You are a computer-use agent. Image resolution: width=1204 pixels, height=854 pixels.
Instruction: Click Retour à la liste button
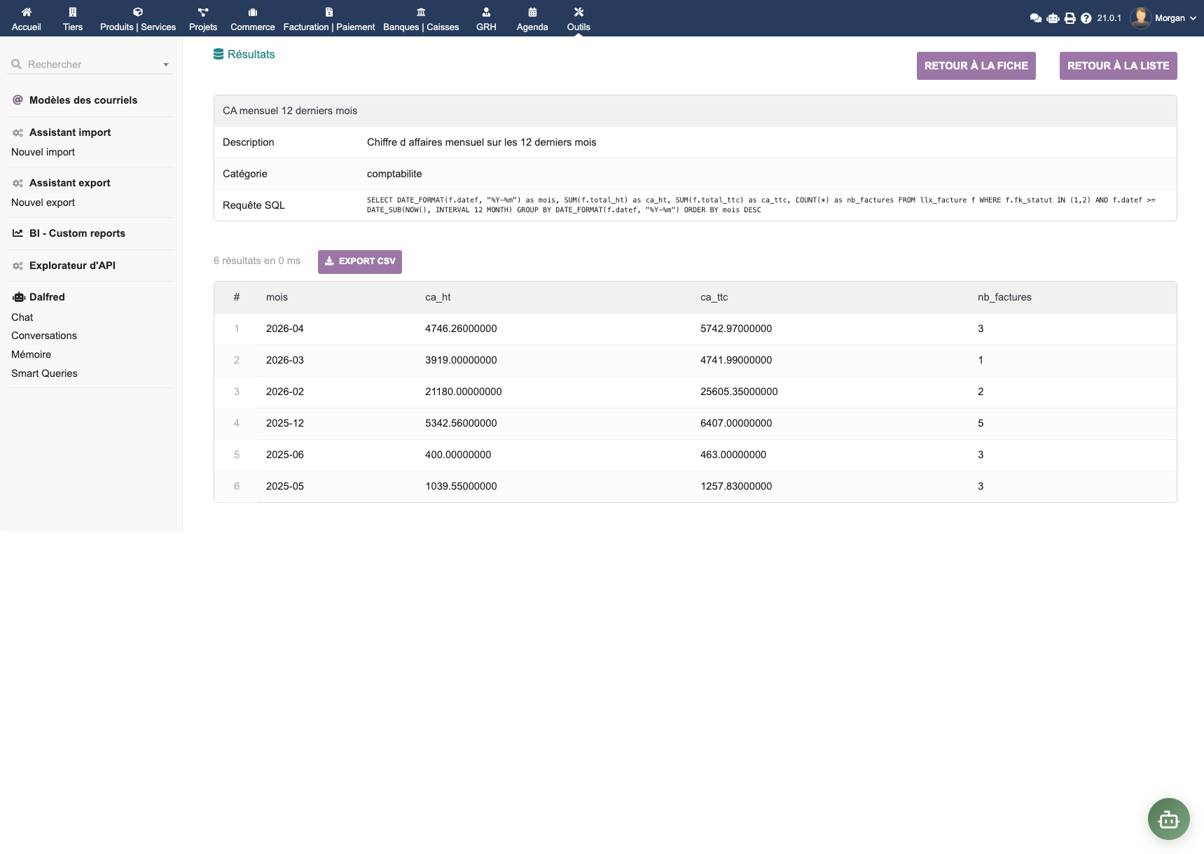1118,66
